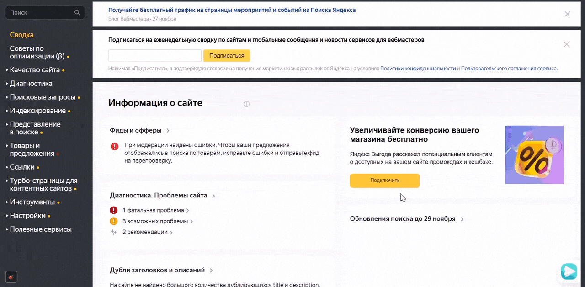The height and width of the screenshot is (287, 585).
Task: Click the info icon beside Информация о сайте
Action: pos(246,104)
